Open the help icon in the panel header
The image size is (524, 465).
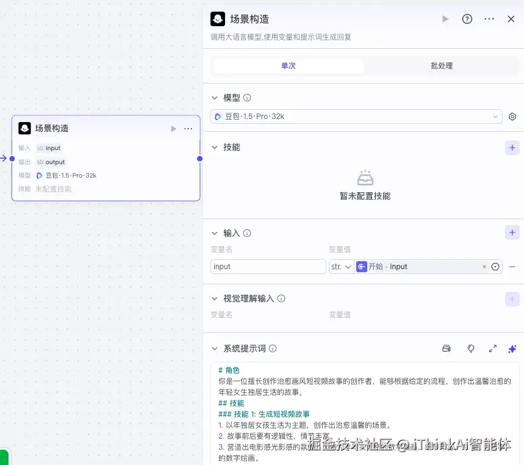pyautogui.click(x=467, y=19)
